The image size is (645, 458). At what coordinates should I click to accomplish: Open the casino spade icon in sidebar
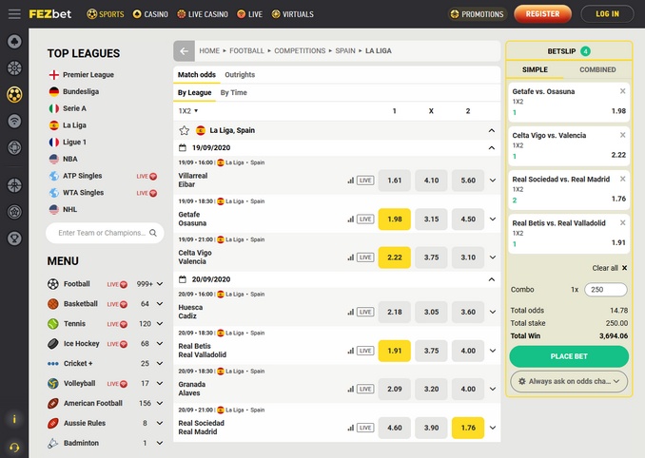click(14, 42)
